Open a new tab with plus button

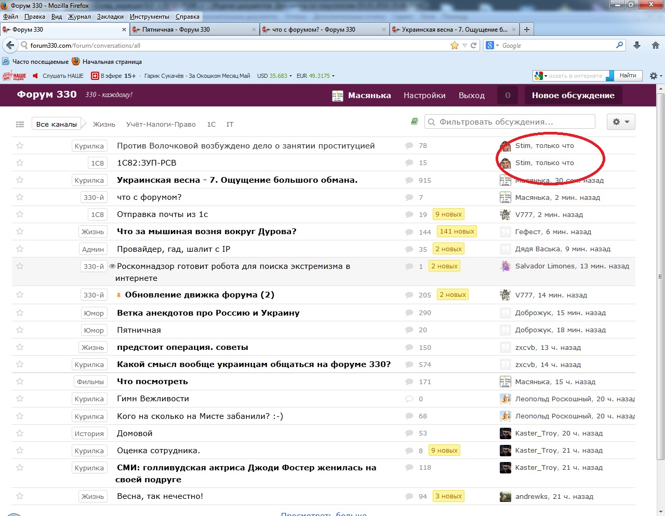coord(527,30)
